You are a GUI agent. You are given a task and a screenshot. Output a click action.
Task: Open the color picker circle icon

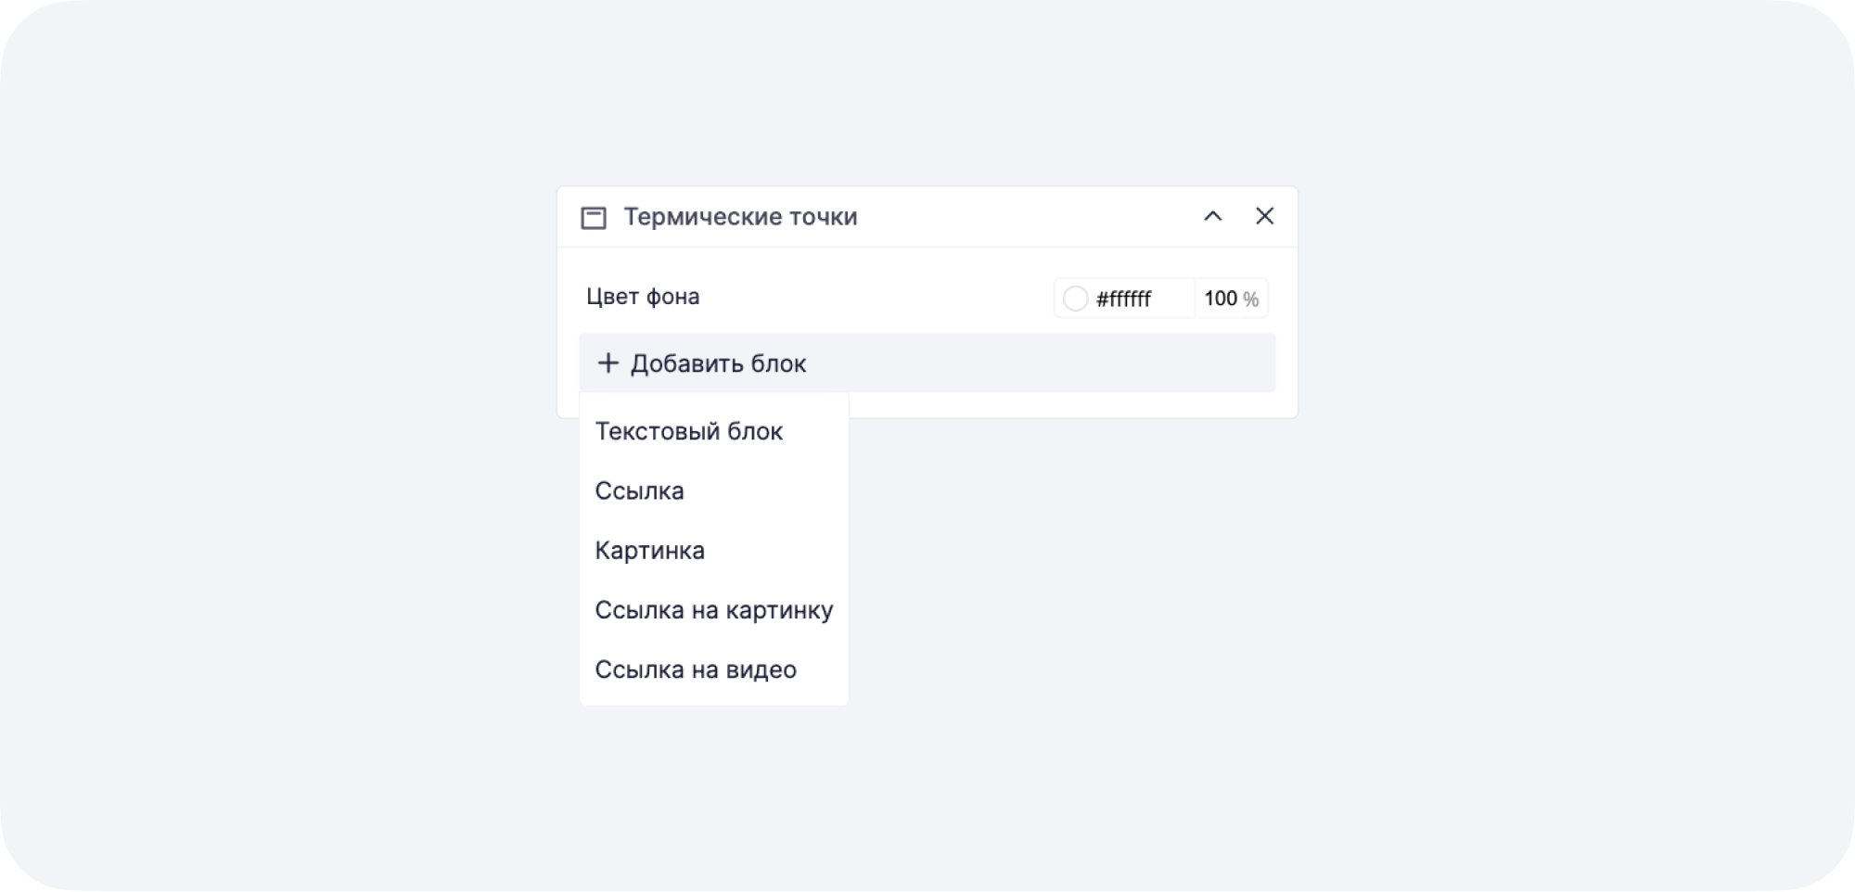(1076, 299)
